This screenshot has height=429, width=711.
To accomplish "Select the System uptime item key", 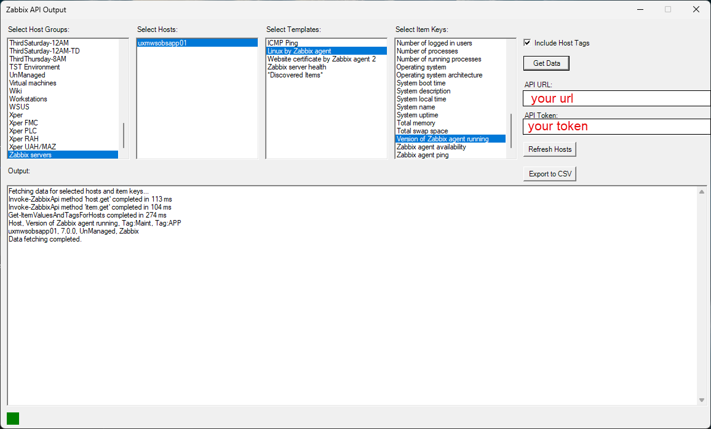I will pyautogui.click(x=418, y=115).
